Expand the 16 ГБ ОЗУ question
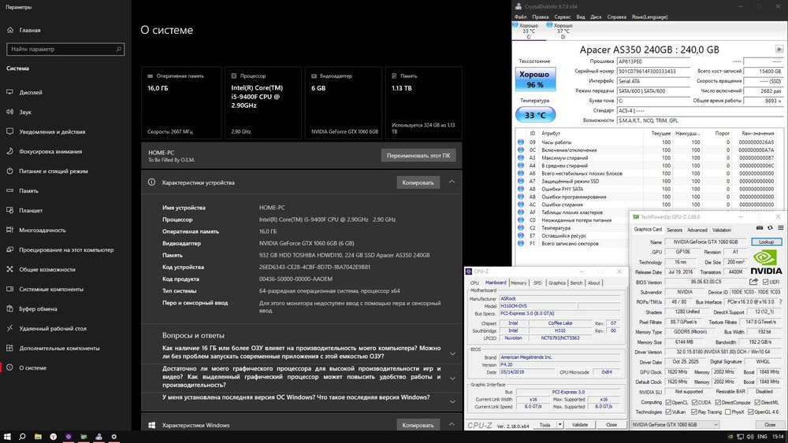Viewport: 788px width, 443px height. pos(452,353)
